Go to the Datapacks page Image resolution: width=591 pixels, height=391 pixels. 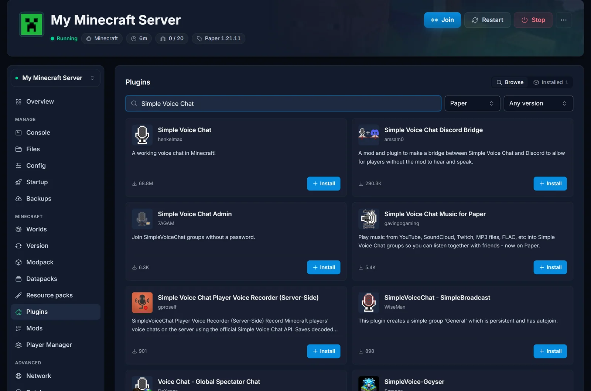point(55,279)
